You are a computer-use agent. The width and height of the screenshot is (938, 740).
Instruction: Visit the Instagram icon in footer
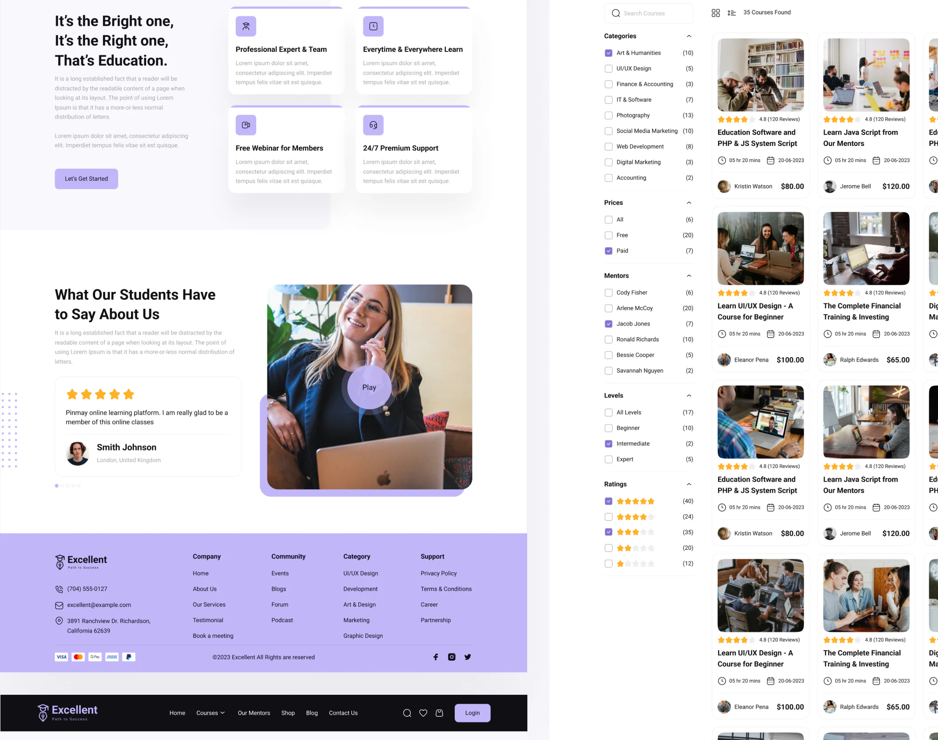[x=452, y=657]
